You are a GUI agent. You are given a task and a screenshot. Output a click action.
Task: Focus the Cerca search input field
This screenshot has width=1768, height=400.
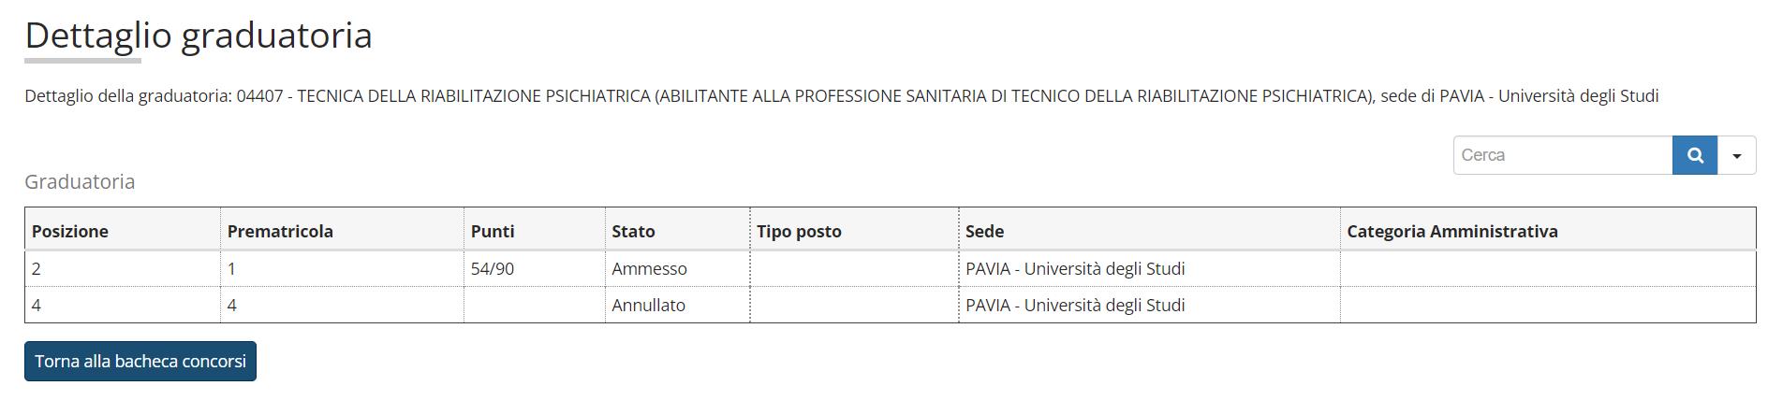[1563, 155]
